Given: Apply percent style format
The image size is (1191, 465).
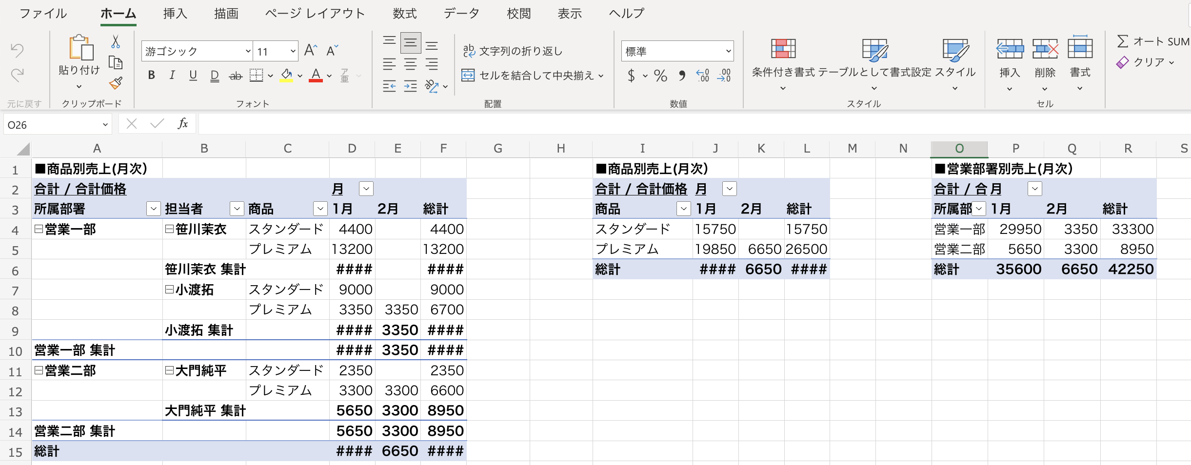Looking at the screenshot, I should click(660, 76).
